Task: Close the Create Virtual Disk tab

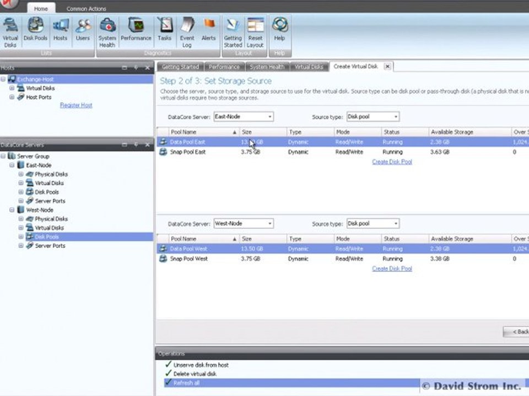Action: [387, 67]
